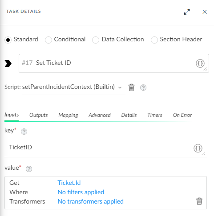Open the Timers tab

click(x=155, y=115)
